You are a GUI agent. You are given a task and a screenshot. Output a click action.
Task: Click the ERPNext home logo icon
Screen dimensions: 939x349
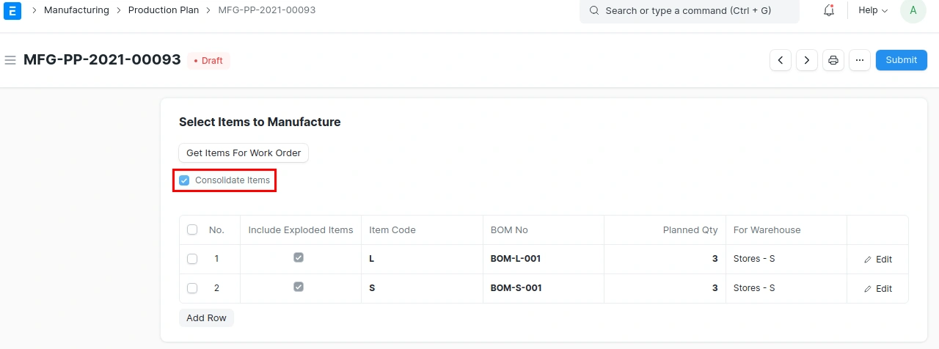coord(12,11)
